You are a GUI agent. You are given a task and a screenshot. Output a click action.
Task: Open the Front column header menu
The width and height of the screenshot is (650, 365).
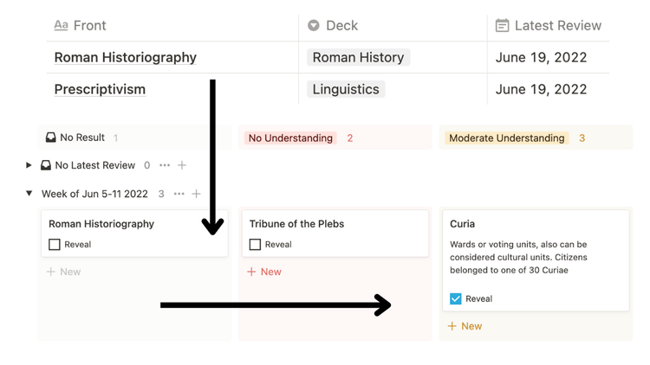click(x=89, y=26)
